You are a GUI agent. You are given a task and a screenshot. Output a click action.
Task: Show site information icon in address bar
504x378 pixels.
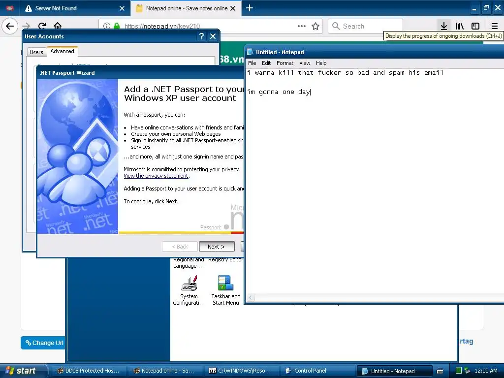(107, 26)
